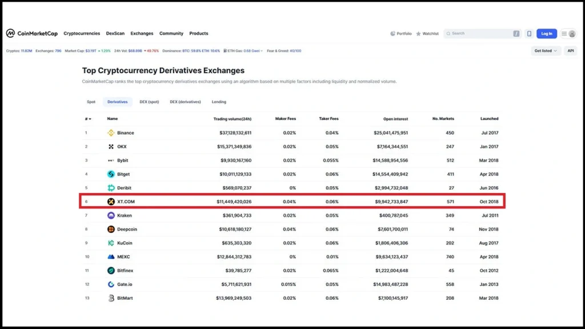The image size is (585, 329).
Task: Click the XT.COM exchange name link
Action: click(126, 202)
